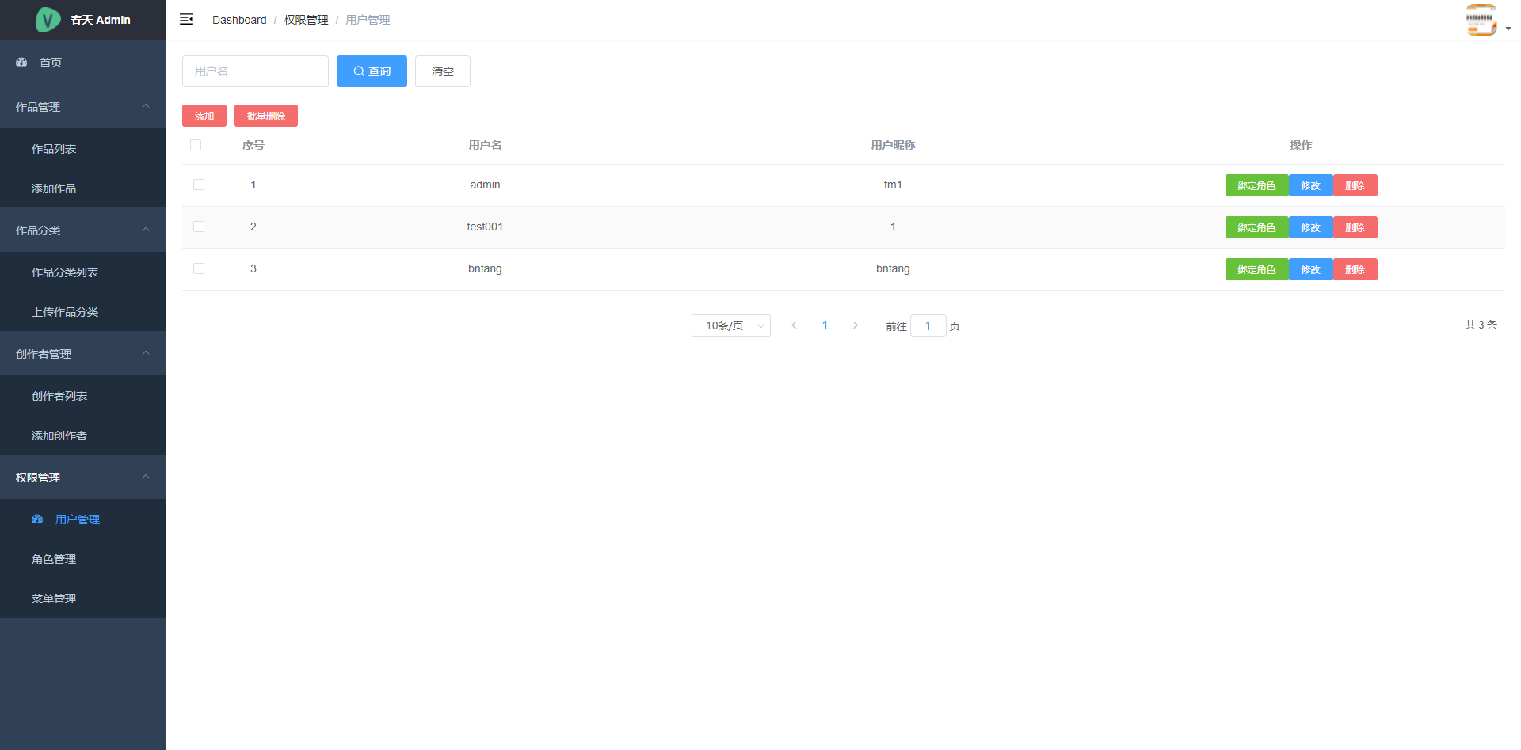Go to next page arrow
The width and height of the screenshot is (1521, 750).
[856, 326]
